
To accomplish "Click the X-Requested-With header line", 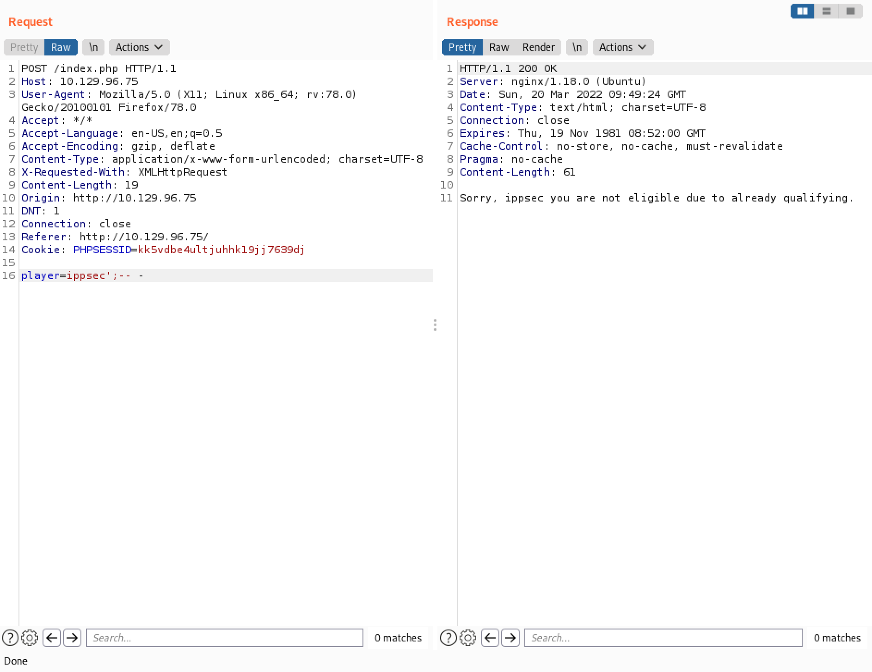I will 124,172.
